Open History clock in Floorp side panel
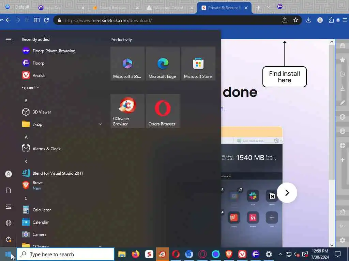 343,74
